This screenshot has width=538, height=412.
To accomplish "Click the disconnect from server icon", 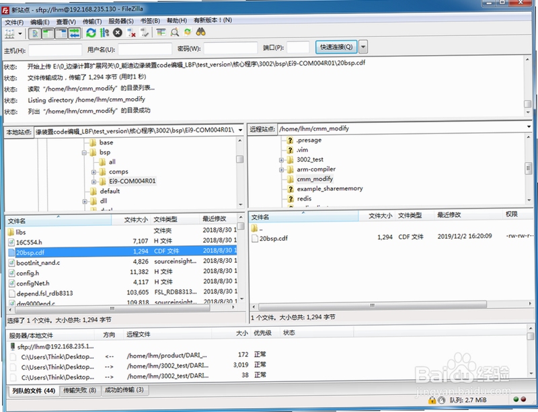I will 131,33.
